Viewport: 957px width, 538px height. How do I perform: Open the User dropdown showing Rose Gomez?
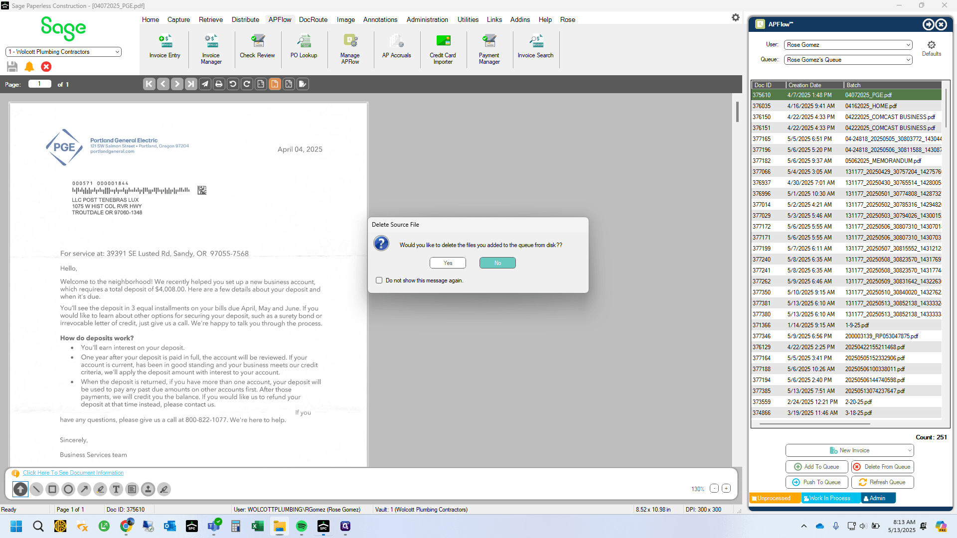click(848, 45)
